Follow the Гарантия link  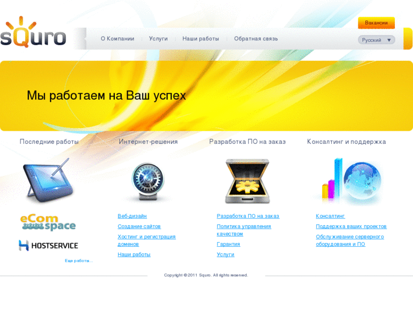pos(228,244)
